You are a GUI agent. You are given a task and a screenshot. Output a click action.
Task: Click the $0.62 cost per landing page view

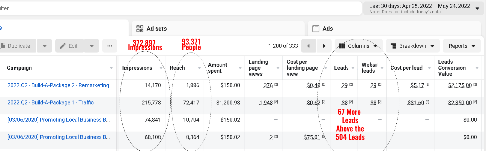(314, 103)
